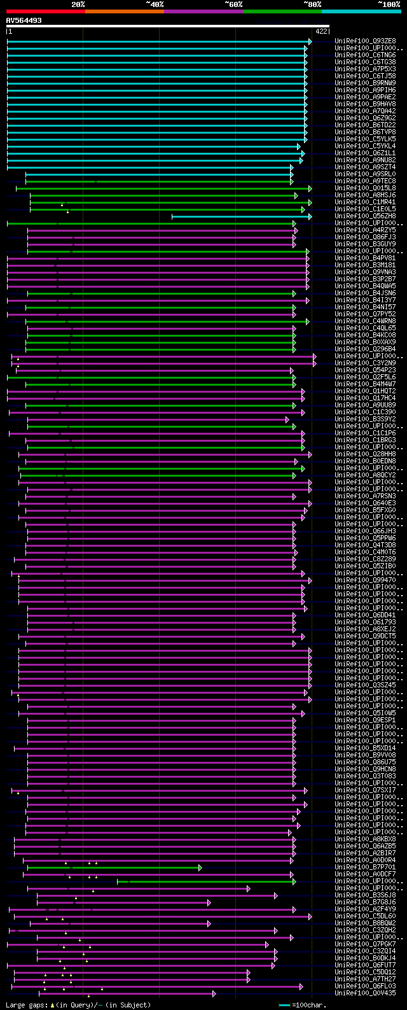407x1010 pixels.
Task: Select label UniRef100_B3GUY9
Action: (365, 244)
